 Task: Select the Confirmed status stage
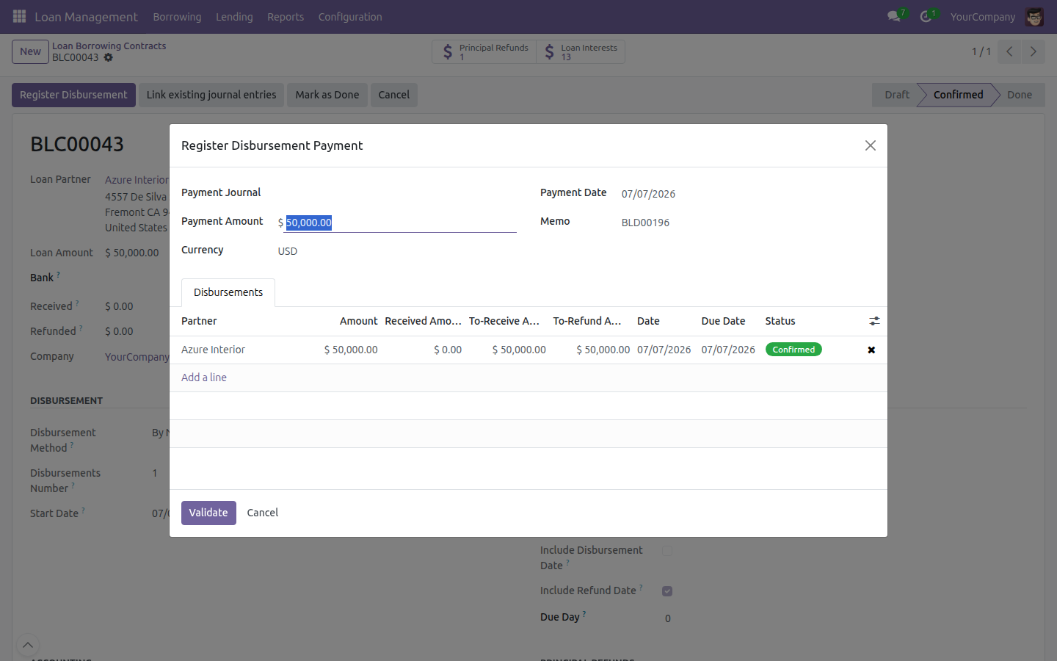(x=958, y=95)
